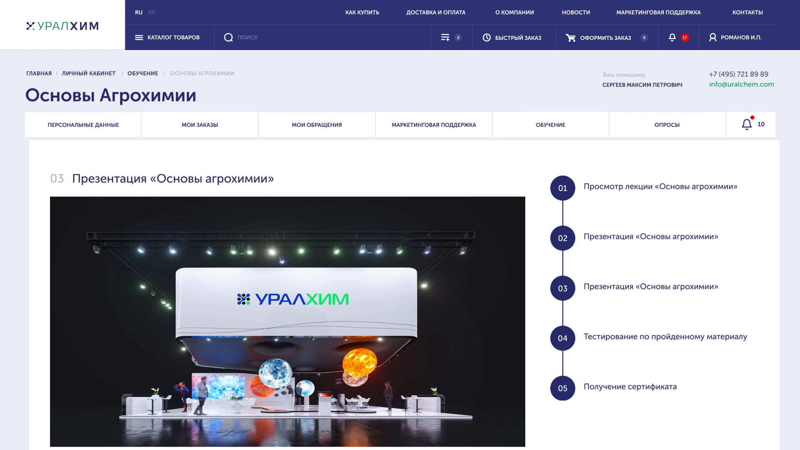Screen dimensions: 800x450
Task: Click the user profile icon for Романов И.П.
Action: (713, 38)
